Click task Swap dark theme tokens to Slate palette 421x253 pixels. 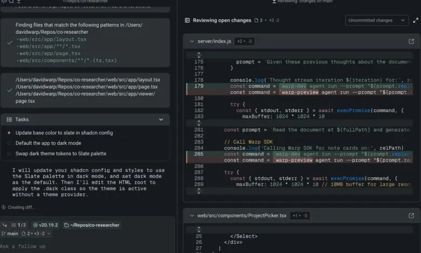tap(61, 153)
